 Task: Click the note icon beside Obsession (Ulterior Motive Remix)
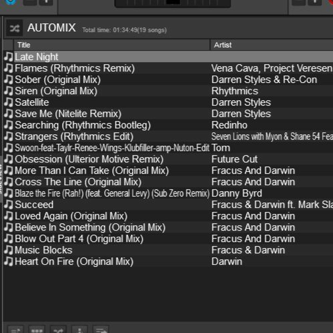[x=9, y=159]
